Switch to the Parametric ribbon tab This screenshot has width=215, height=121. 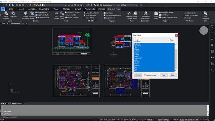click(x=44, y=9)
